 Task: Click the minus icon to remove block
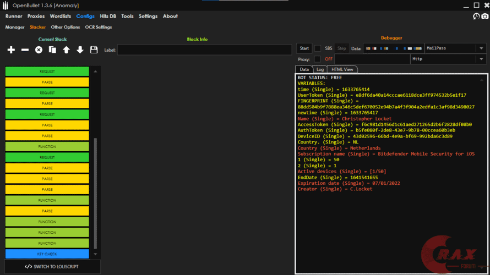(25, 50)
